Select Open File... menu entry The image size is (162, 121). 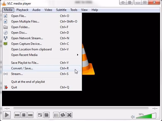42,16
